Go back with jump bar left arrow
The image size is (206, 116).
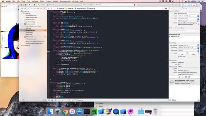(x=51, y=8)
